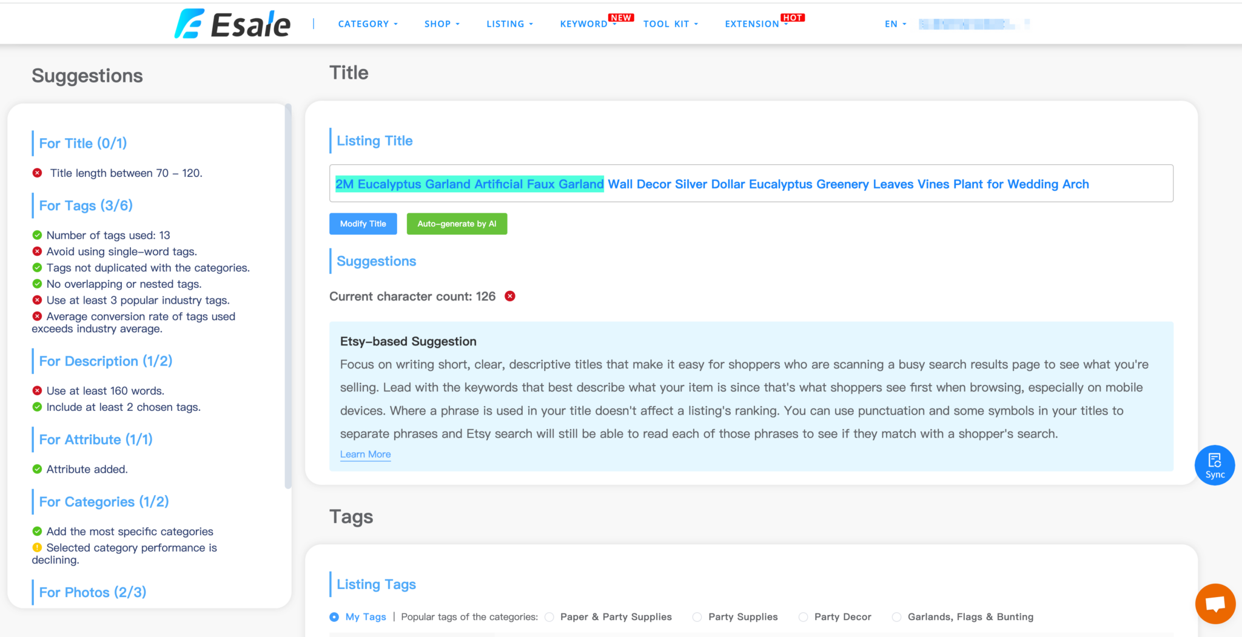Open the live chat bubble icon
The height and width of the screenshot is (637, 1242).
tap(1215, 604)
